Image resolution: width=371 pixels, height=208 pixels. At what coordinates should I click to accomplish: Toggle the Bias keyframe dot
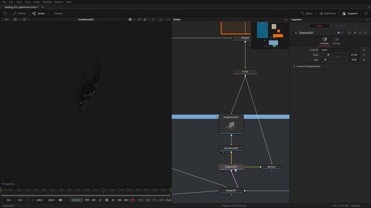[x=364, y=60]
